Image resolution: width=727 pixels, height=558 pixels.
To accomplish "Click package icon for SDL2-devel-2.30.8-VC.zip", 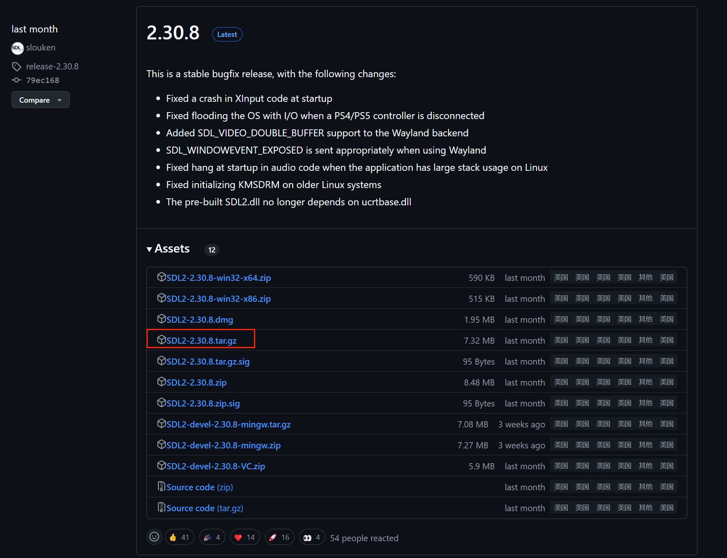I will click(161, 466).
